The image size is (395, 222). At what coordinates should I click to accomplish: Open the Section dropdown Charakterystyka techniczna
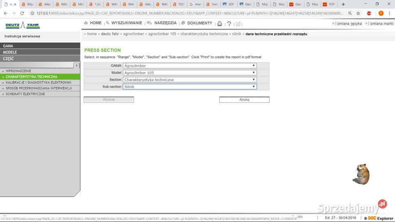pyautogui.click(x=190, y=80)
